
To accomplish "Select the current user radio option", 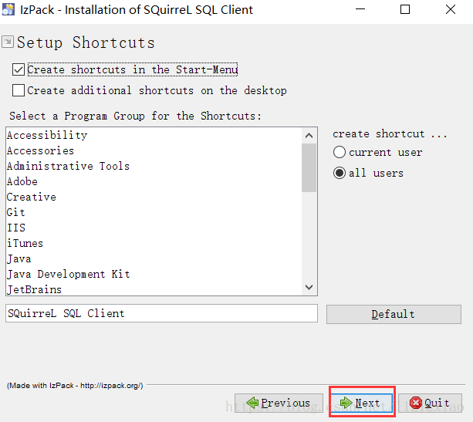I will pyautogui.click(x=340, y=152).
